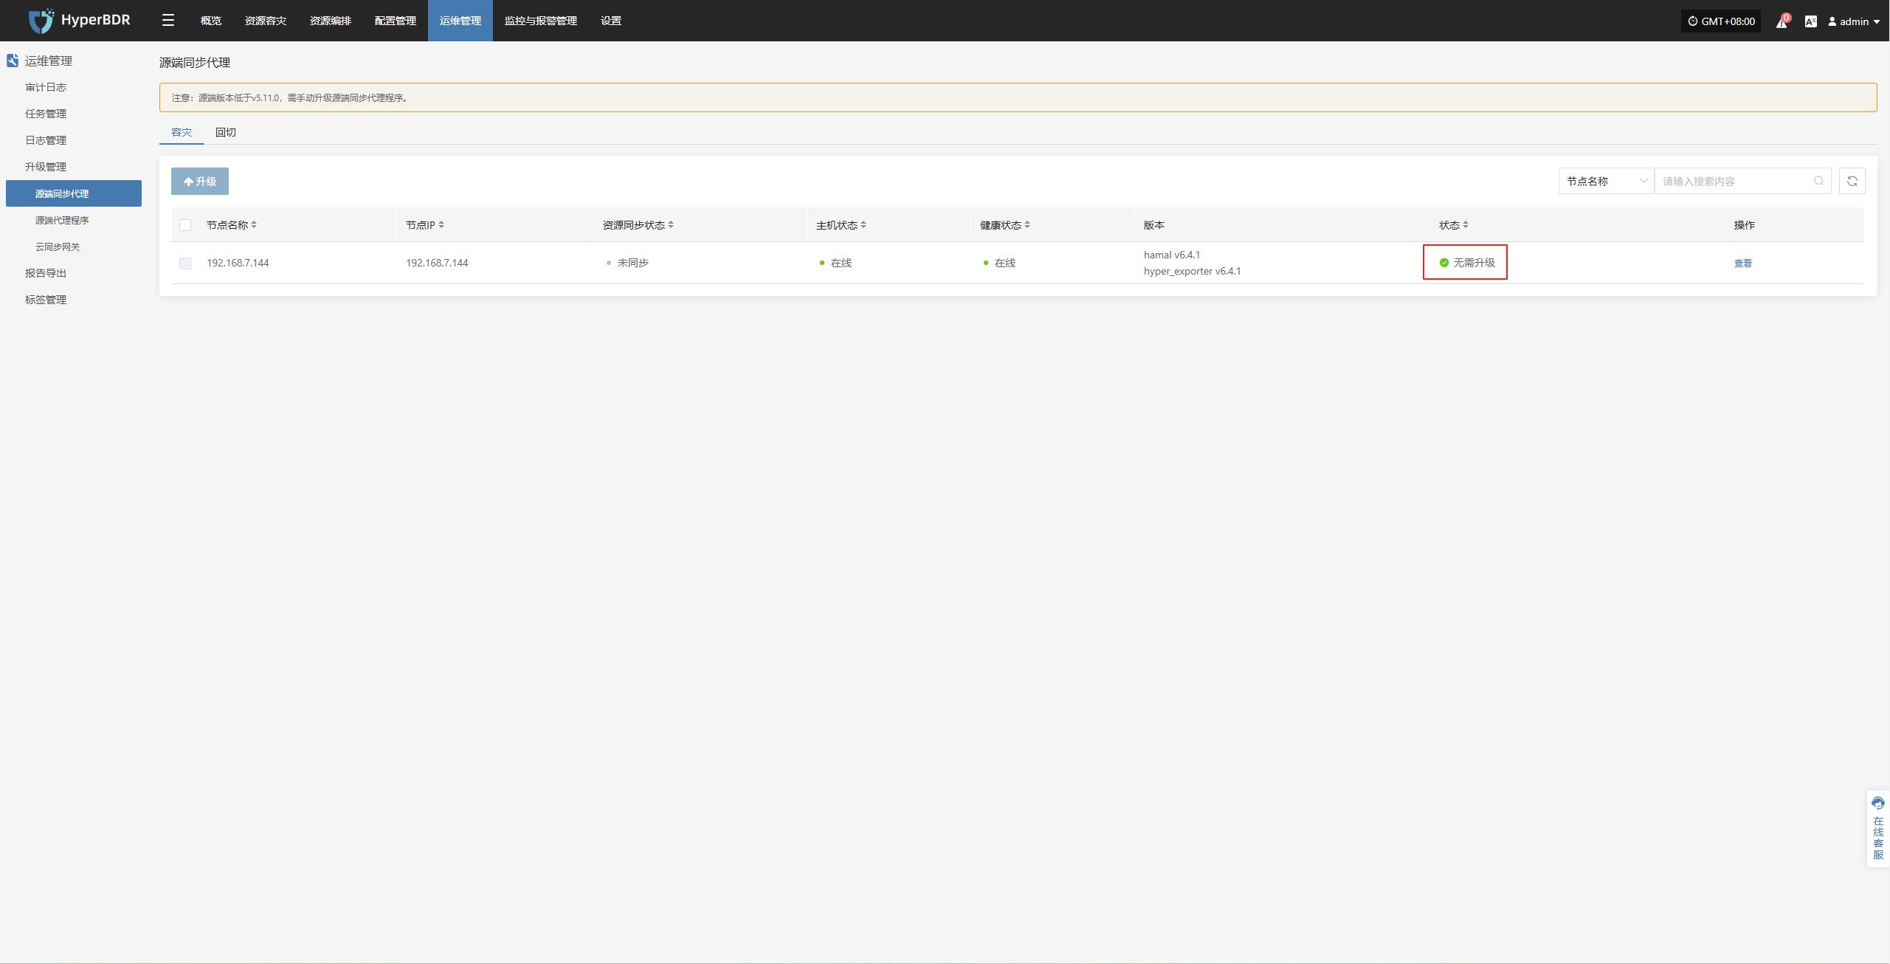Open 报告导出 in the sidebar
Image resolution: width=1890 pixels, height=964 pixels.
click(x=46, y=273)
